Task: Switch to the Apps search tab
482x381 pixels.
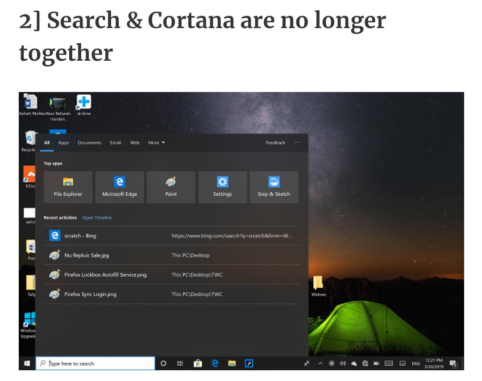Action: pyautogui.click(x=64, y=142)
